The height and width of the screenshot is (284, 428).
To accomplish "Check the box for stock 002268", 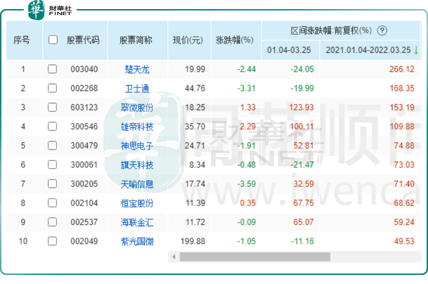I will pyautogui.click(x=52, y=88).
